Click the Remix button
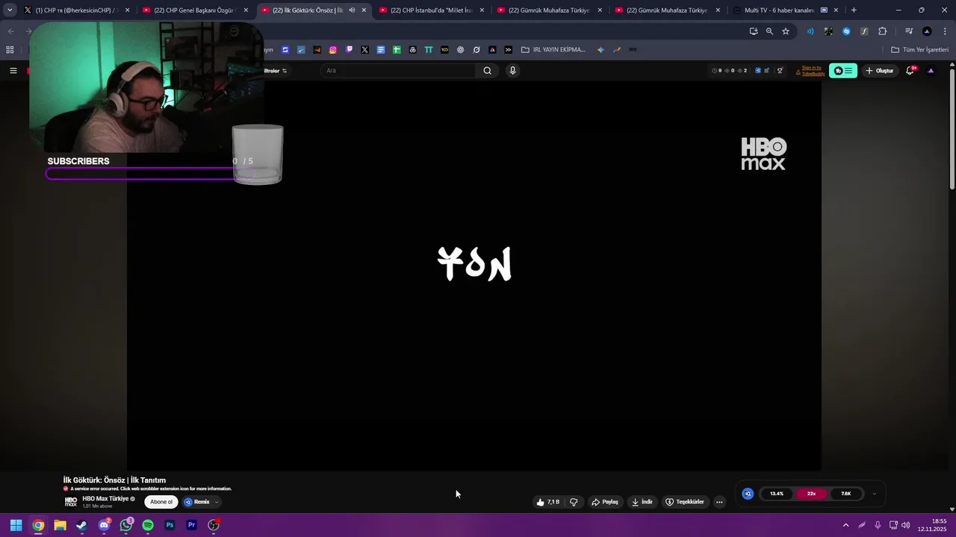Image resolution: width=956 pixels, height=537 pixels. (x=197, y=502)
